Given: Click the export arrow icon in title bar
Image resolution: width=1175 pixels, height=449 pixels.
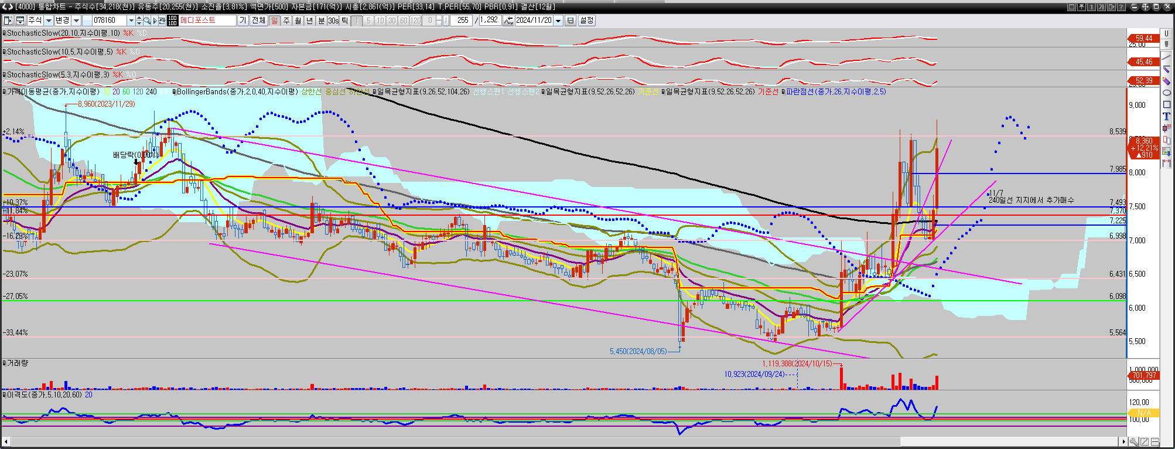Looking at the screenshot, I should point(1111,7).
